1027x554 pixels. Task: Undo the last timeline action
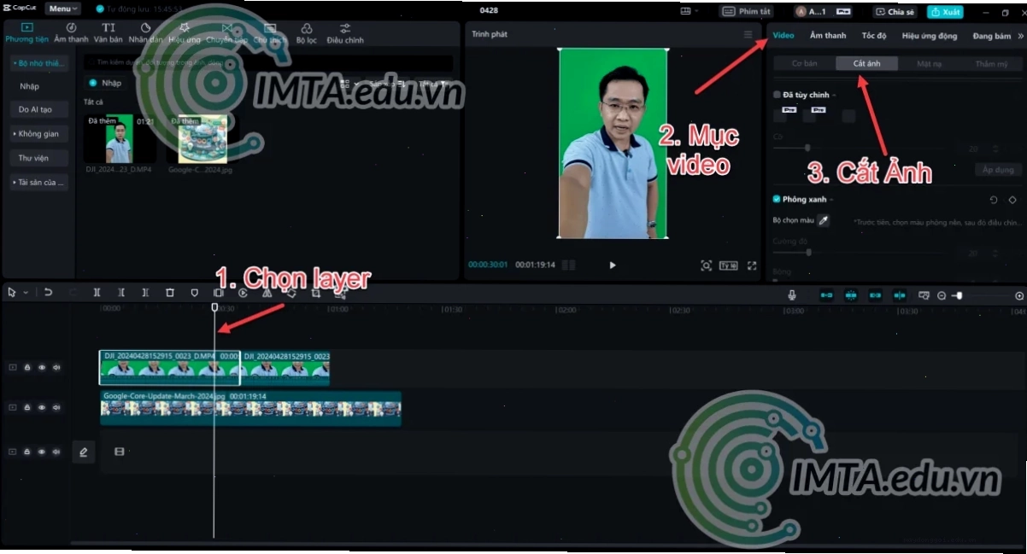(48, 293)
